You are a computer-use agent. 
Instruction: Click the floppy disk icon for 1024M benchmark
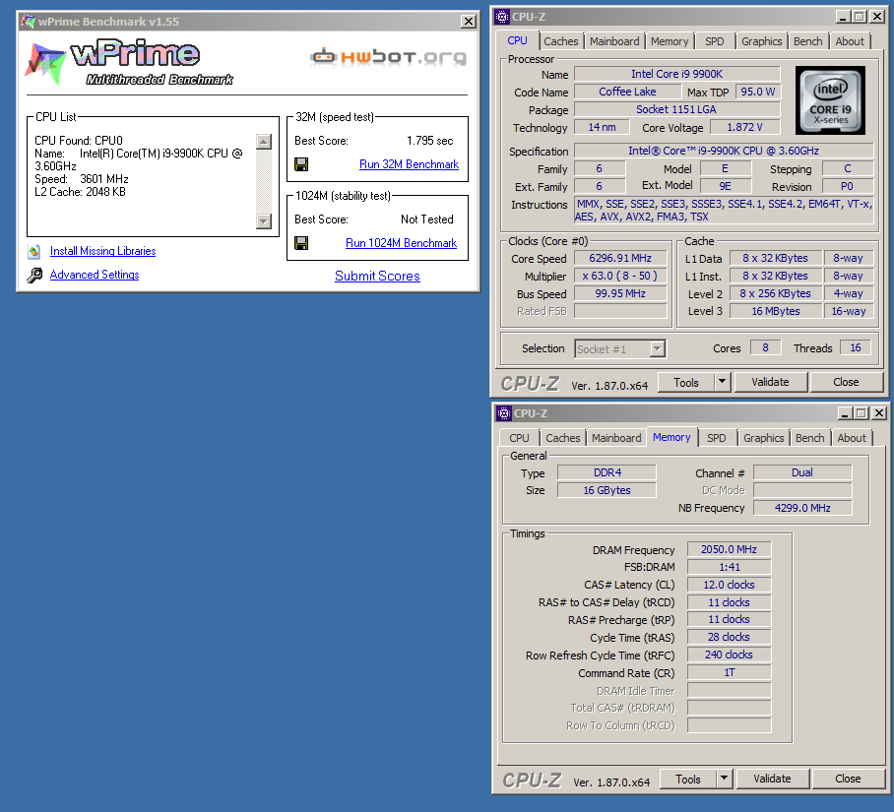coord(301,243)
